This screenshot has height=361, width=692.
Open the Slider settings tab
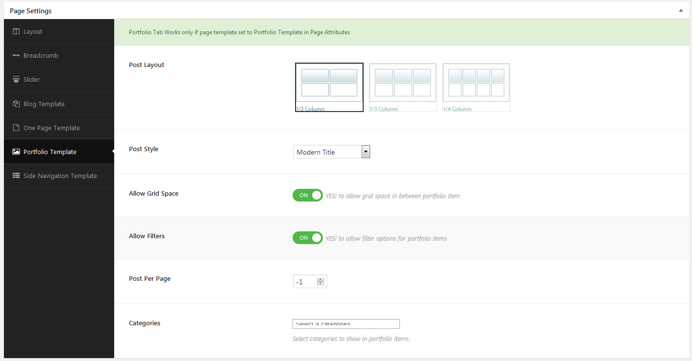pyautogui.click(x=59, y=79)
